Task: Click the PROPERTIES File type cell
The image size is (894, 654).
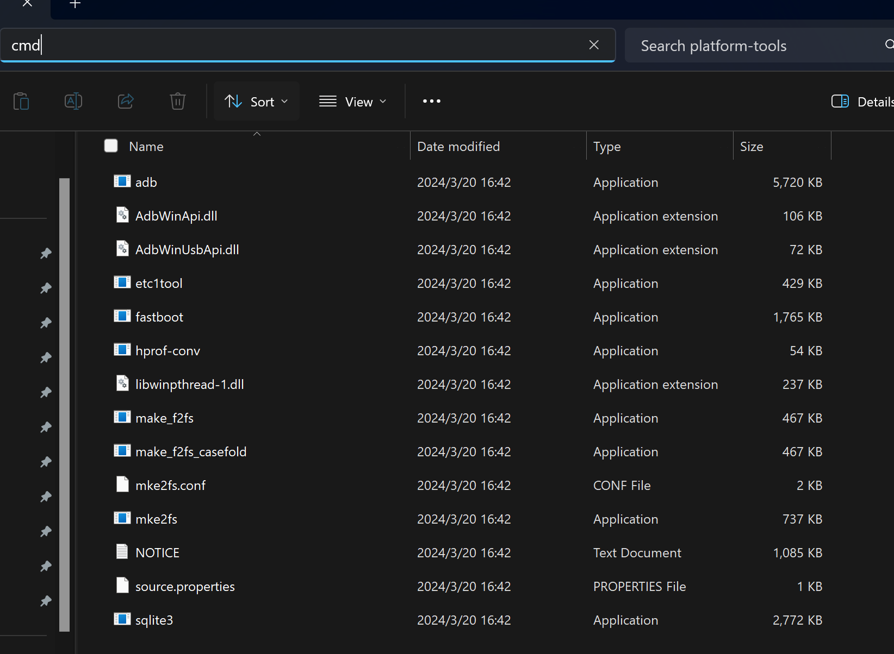Action: point(640,587)
